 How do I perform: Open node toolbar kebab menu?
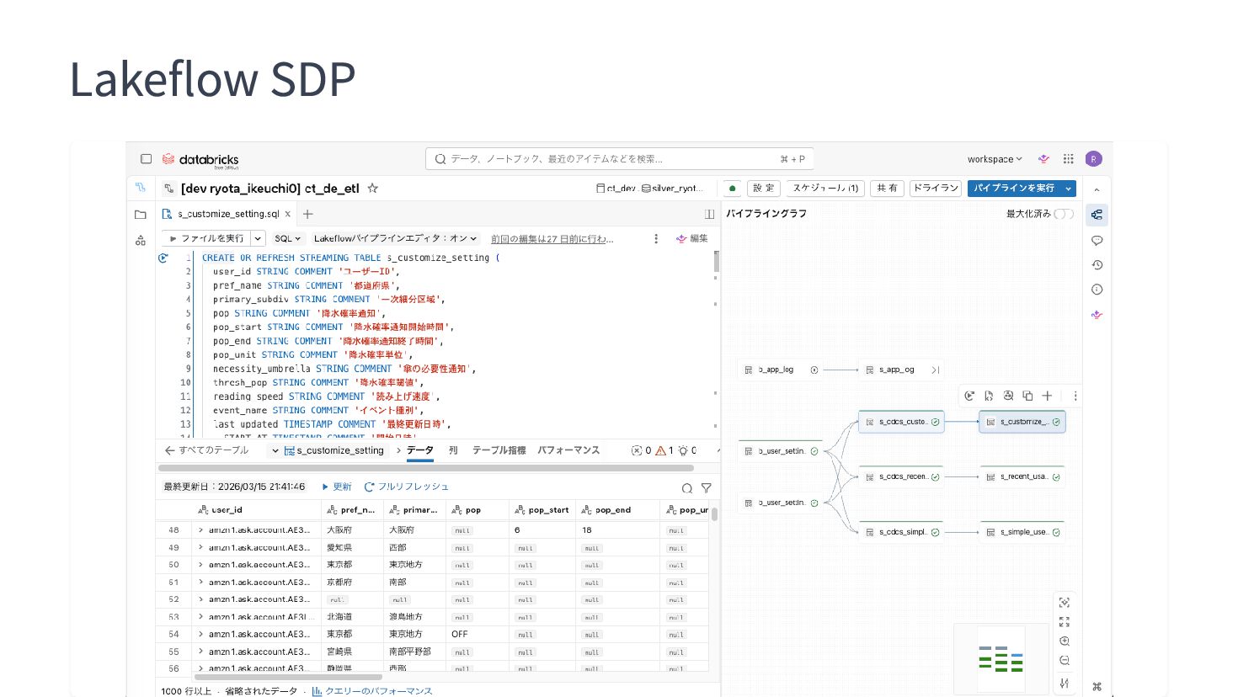[1075, 396]
